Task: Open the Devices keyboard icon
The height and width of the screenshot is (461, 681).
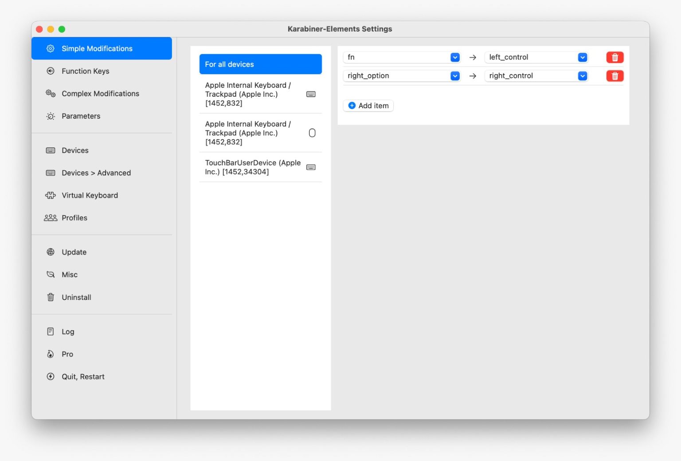Action: coord(50,150)
